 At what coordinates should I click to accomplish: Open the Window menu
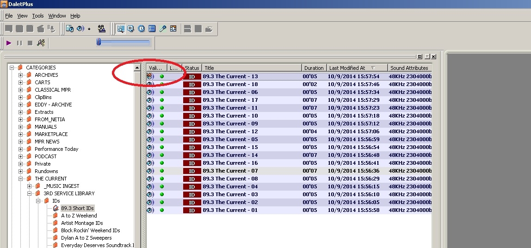tap(57, 16)
